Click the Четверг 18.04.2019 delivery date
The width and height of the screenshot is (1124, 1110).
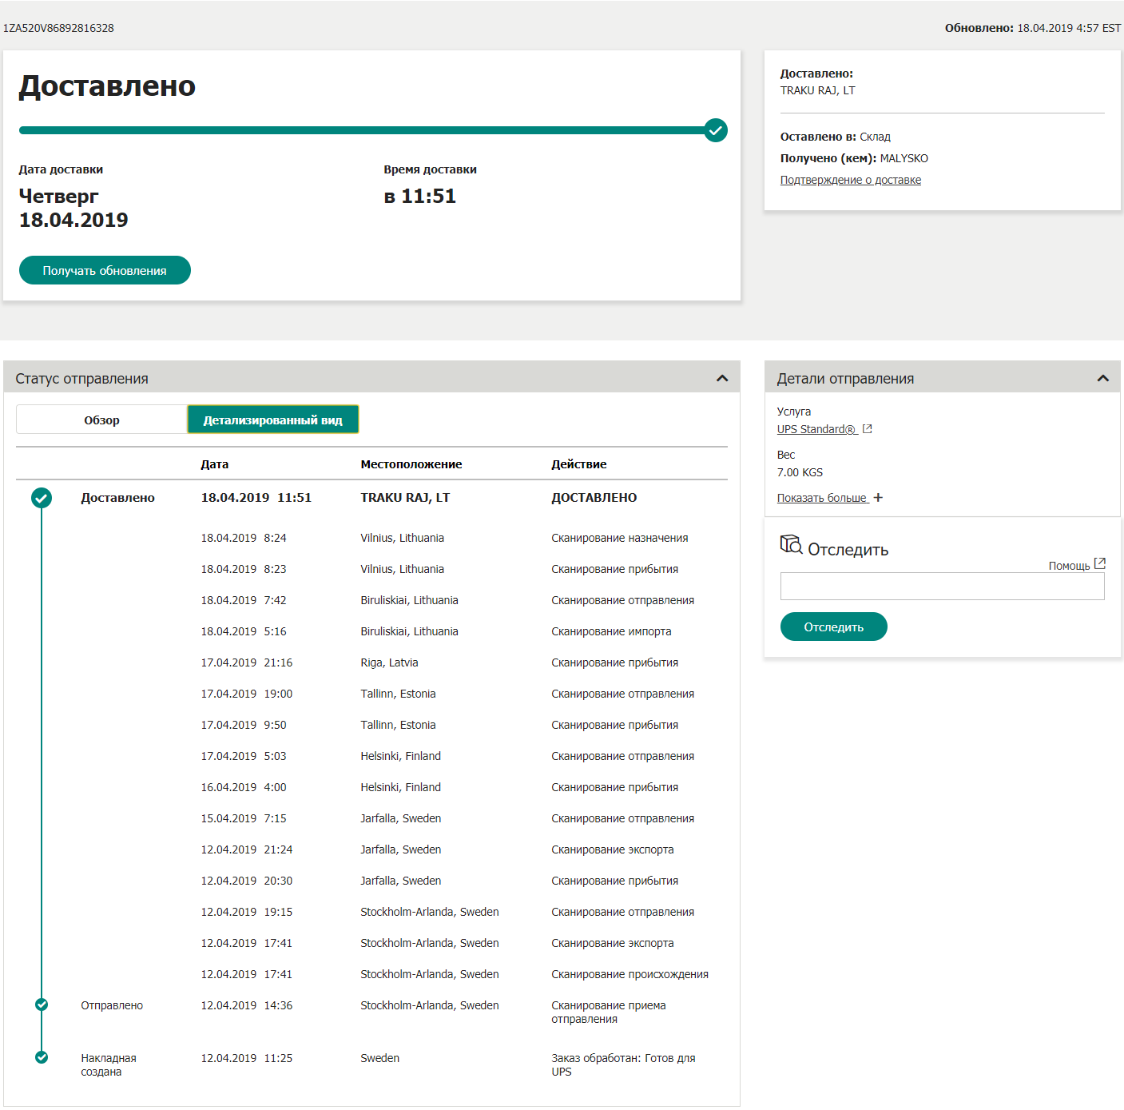[x=73, y=208]
